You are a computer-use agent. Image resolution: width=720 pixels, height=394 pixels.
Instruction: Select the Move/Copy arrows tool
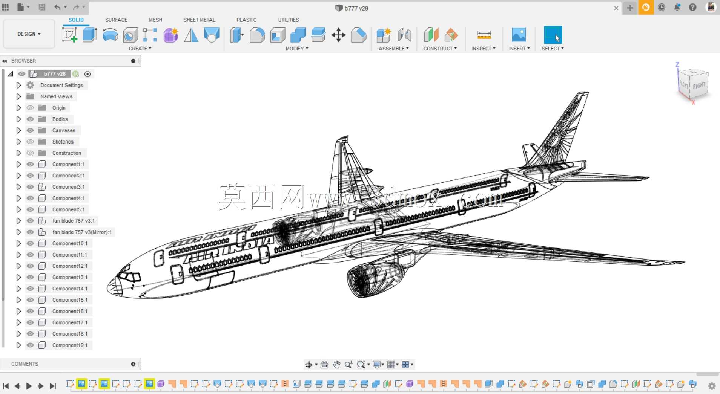pos(338,35)
